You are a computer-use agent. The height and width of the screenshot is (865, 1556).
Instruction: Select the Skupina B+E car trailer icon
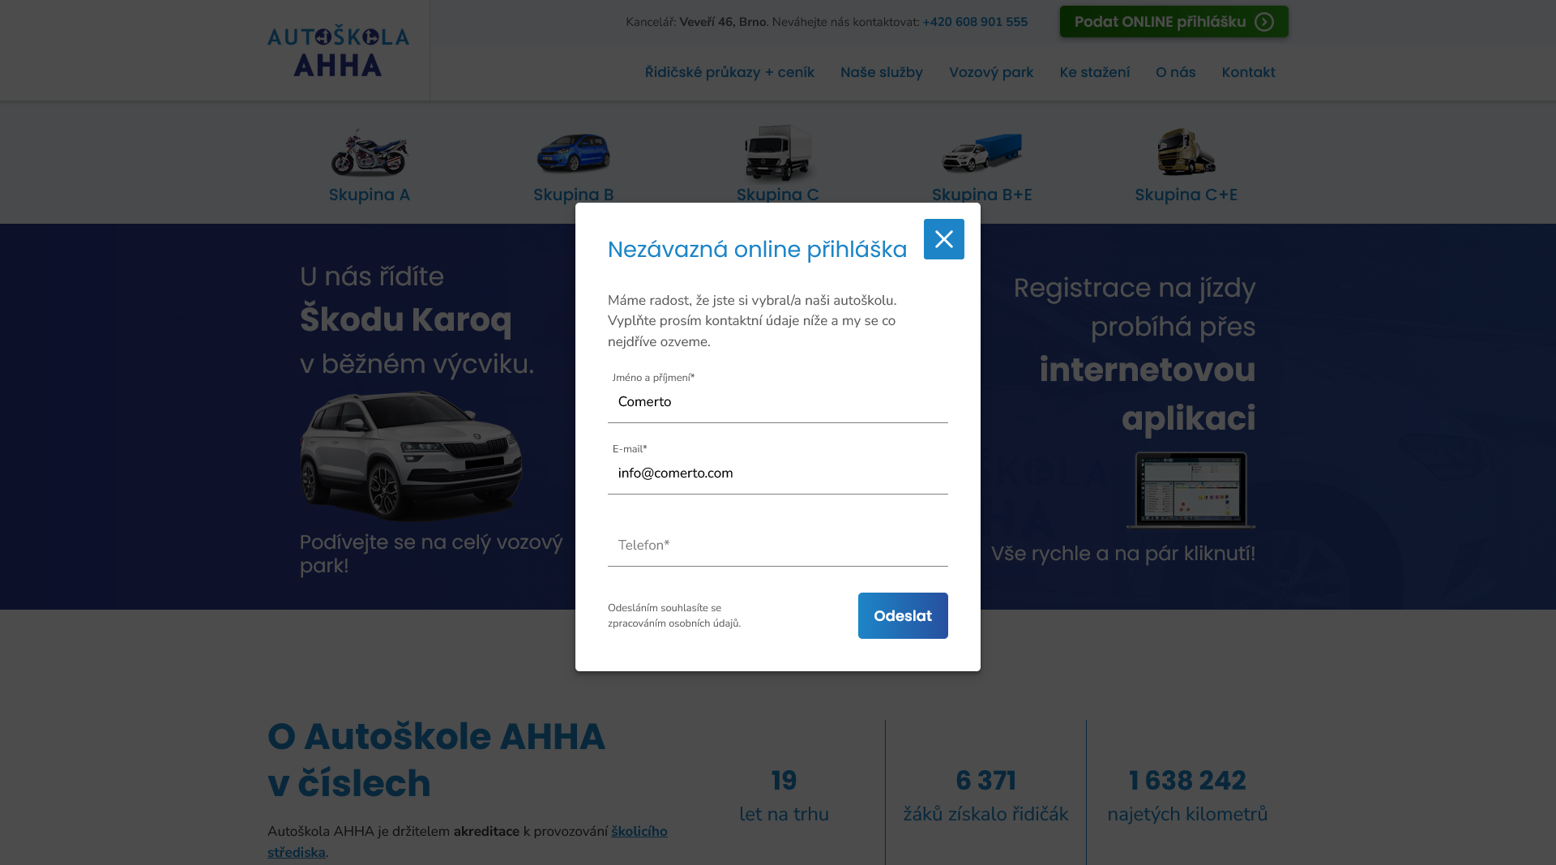click(x=981, y=152)
